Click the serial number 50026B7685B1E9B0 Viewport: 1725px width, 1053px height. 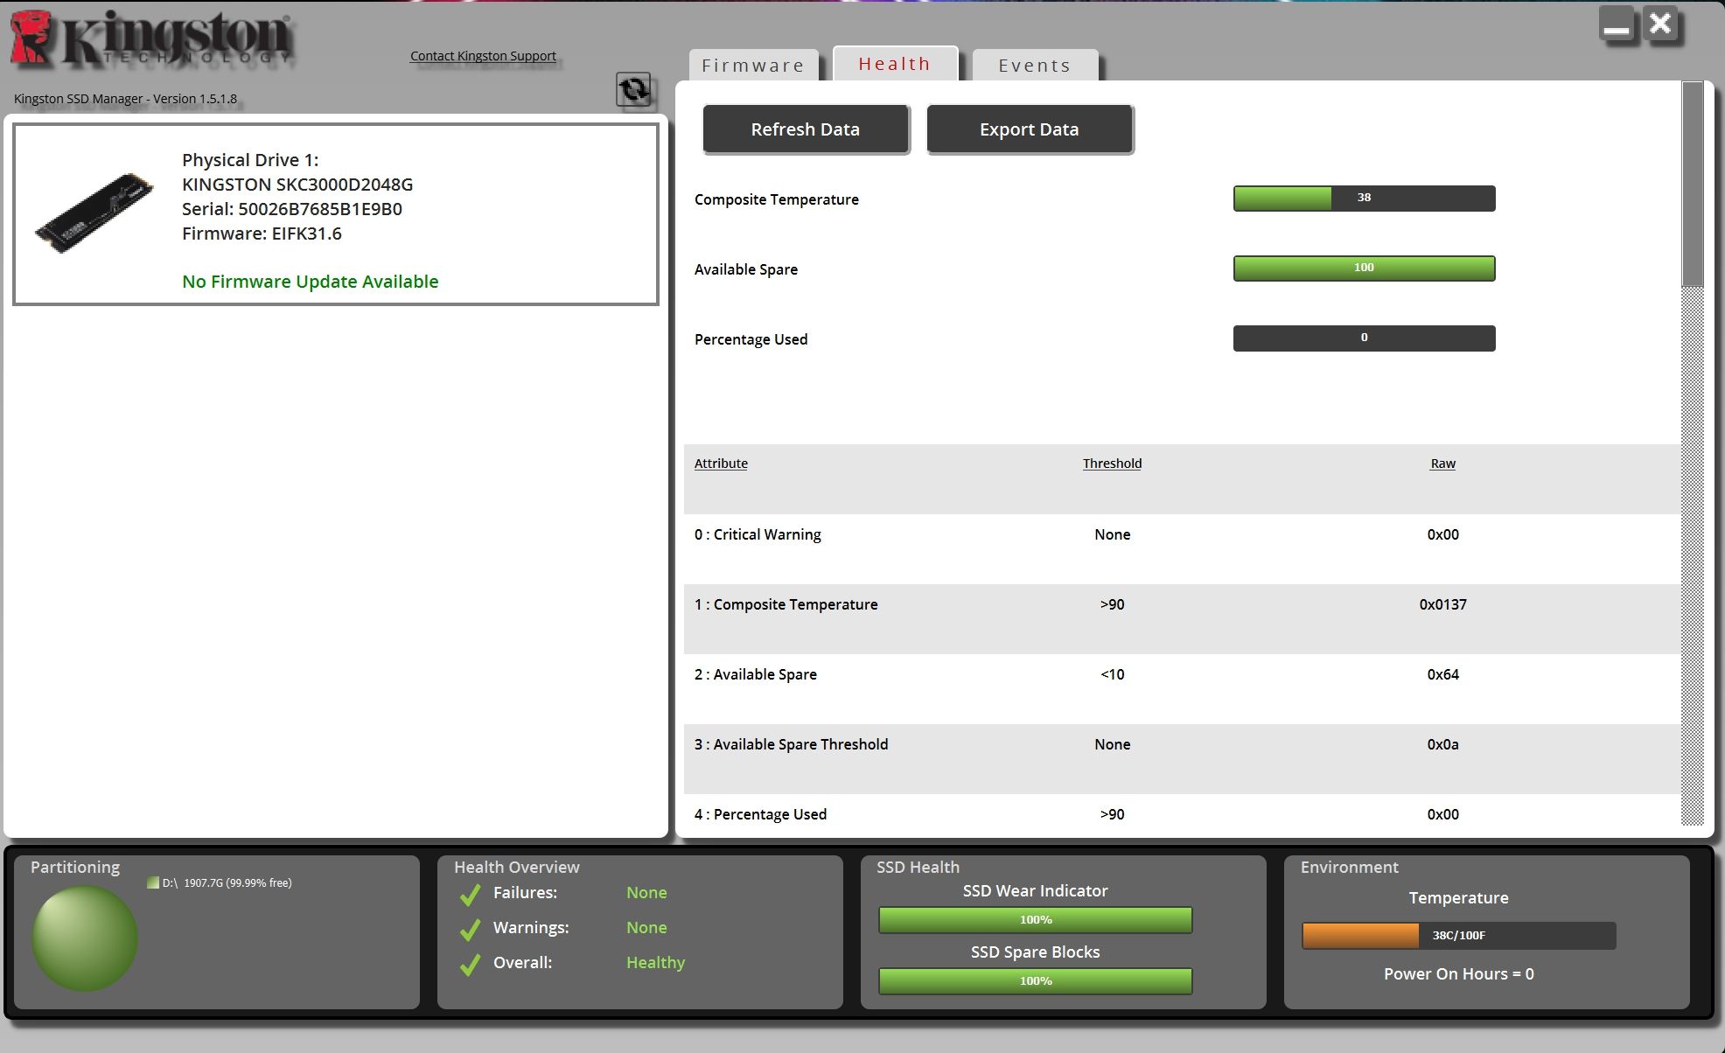[x=320, y=209]
